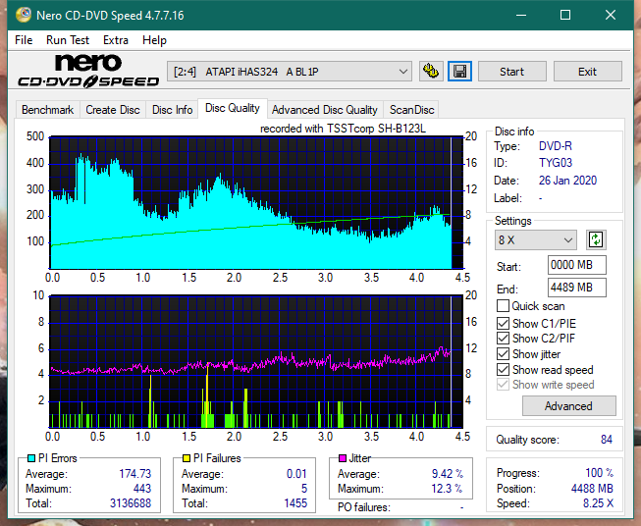Click the Show write speed checkbox
The height and width of the screenshot is (526, 641).
[503, 385]
